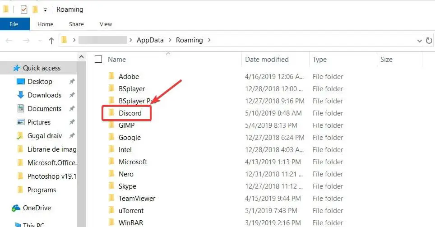Screen dimensions: 435x227
Task: Sort by the Type column header
Action: coord(319,60)
